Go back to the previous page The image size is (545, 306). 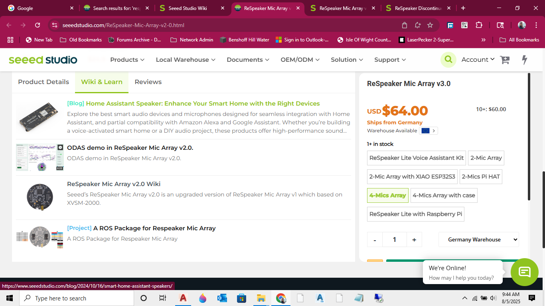point(9,25)
